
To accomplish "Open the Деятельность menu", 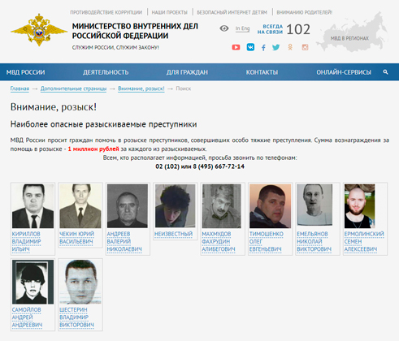I will click(106, 72).
